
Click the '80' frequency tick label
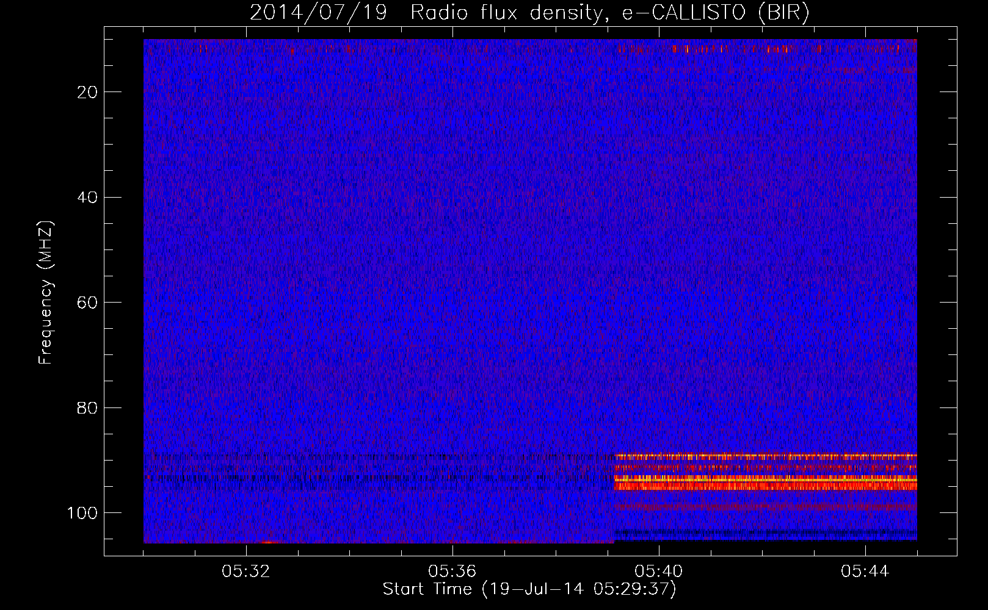pyautogui.click(x=88, y=408)
